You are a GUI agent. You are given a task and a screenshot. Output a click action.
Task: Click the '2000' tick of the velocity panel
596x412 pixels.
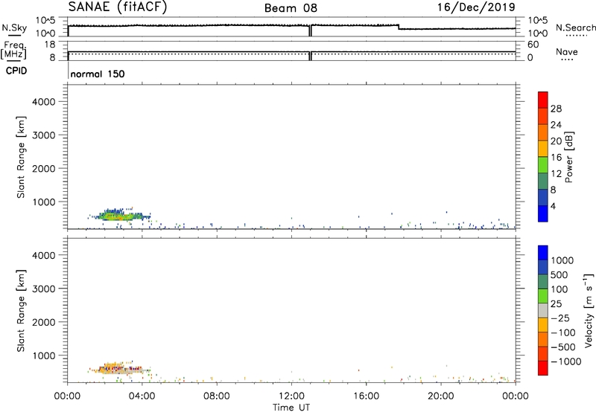pyautogui.click(x=44, y=322)
